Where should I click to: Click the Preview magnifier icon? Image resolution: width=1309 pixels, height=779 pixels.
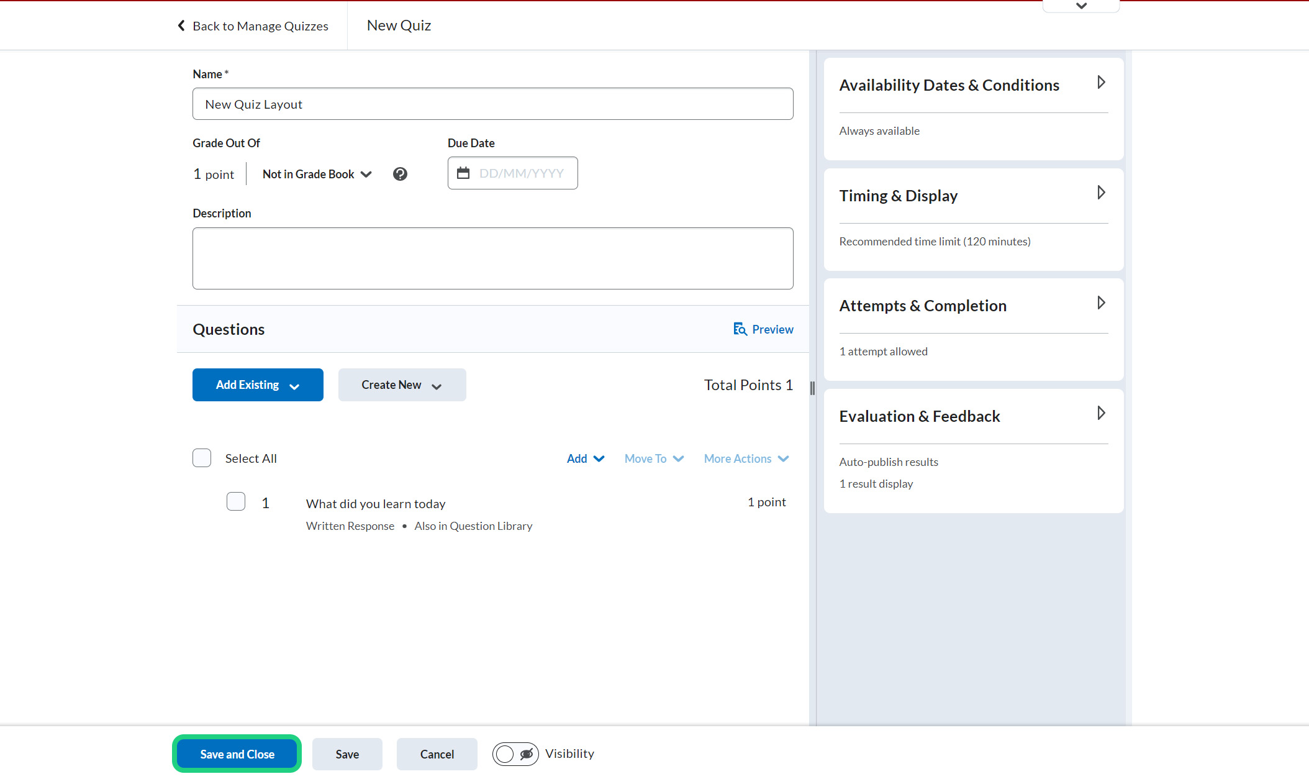740,329
